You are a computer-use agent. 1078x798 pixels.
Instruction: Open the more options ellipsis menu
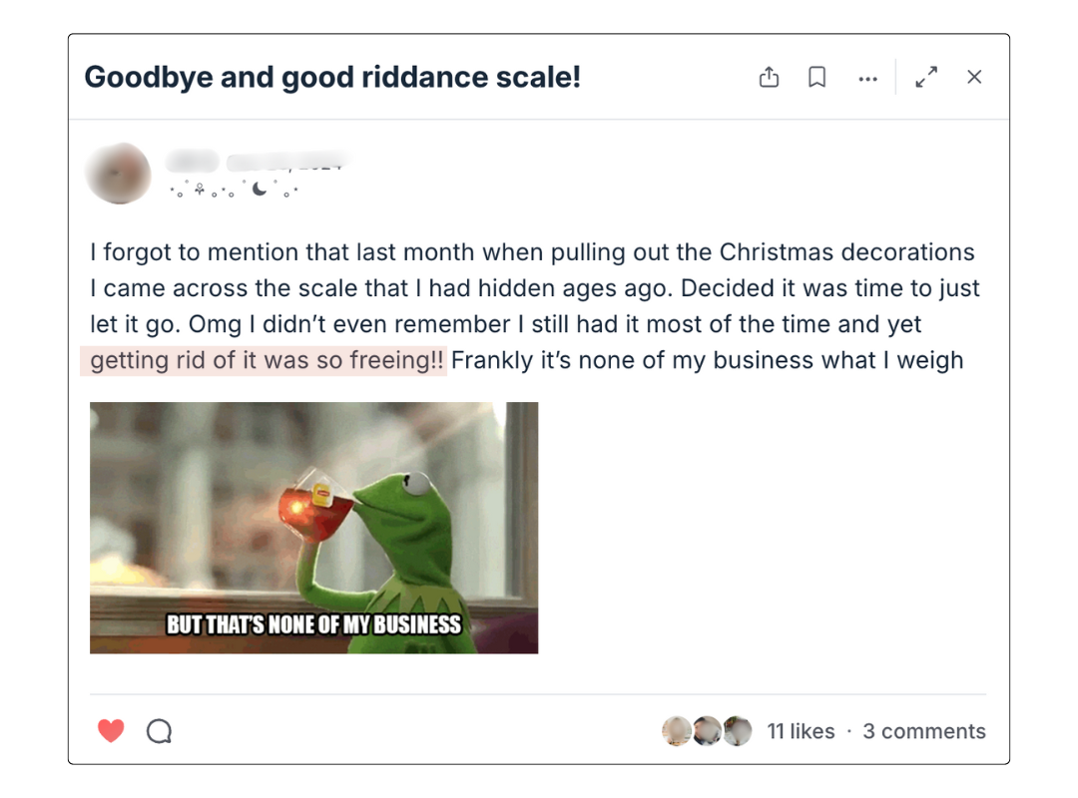pyautogui.click(x=867, y=77)
